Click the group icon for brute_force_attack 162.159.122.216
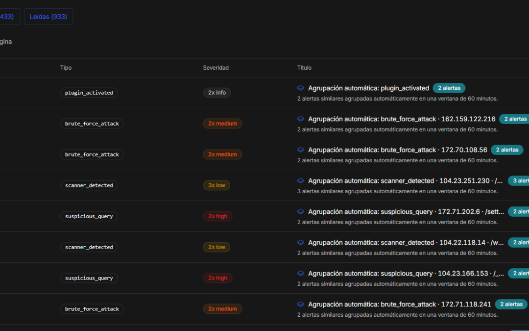This screenshot has width=529, height=331. point(301,119)
